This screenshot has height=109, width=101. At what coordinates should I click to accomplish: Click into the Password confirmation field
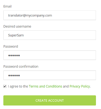click(50, 75)
